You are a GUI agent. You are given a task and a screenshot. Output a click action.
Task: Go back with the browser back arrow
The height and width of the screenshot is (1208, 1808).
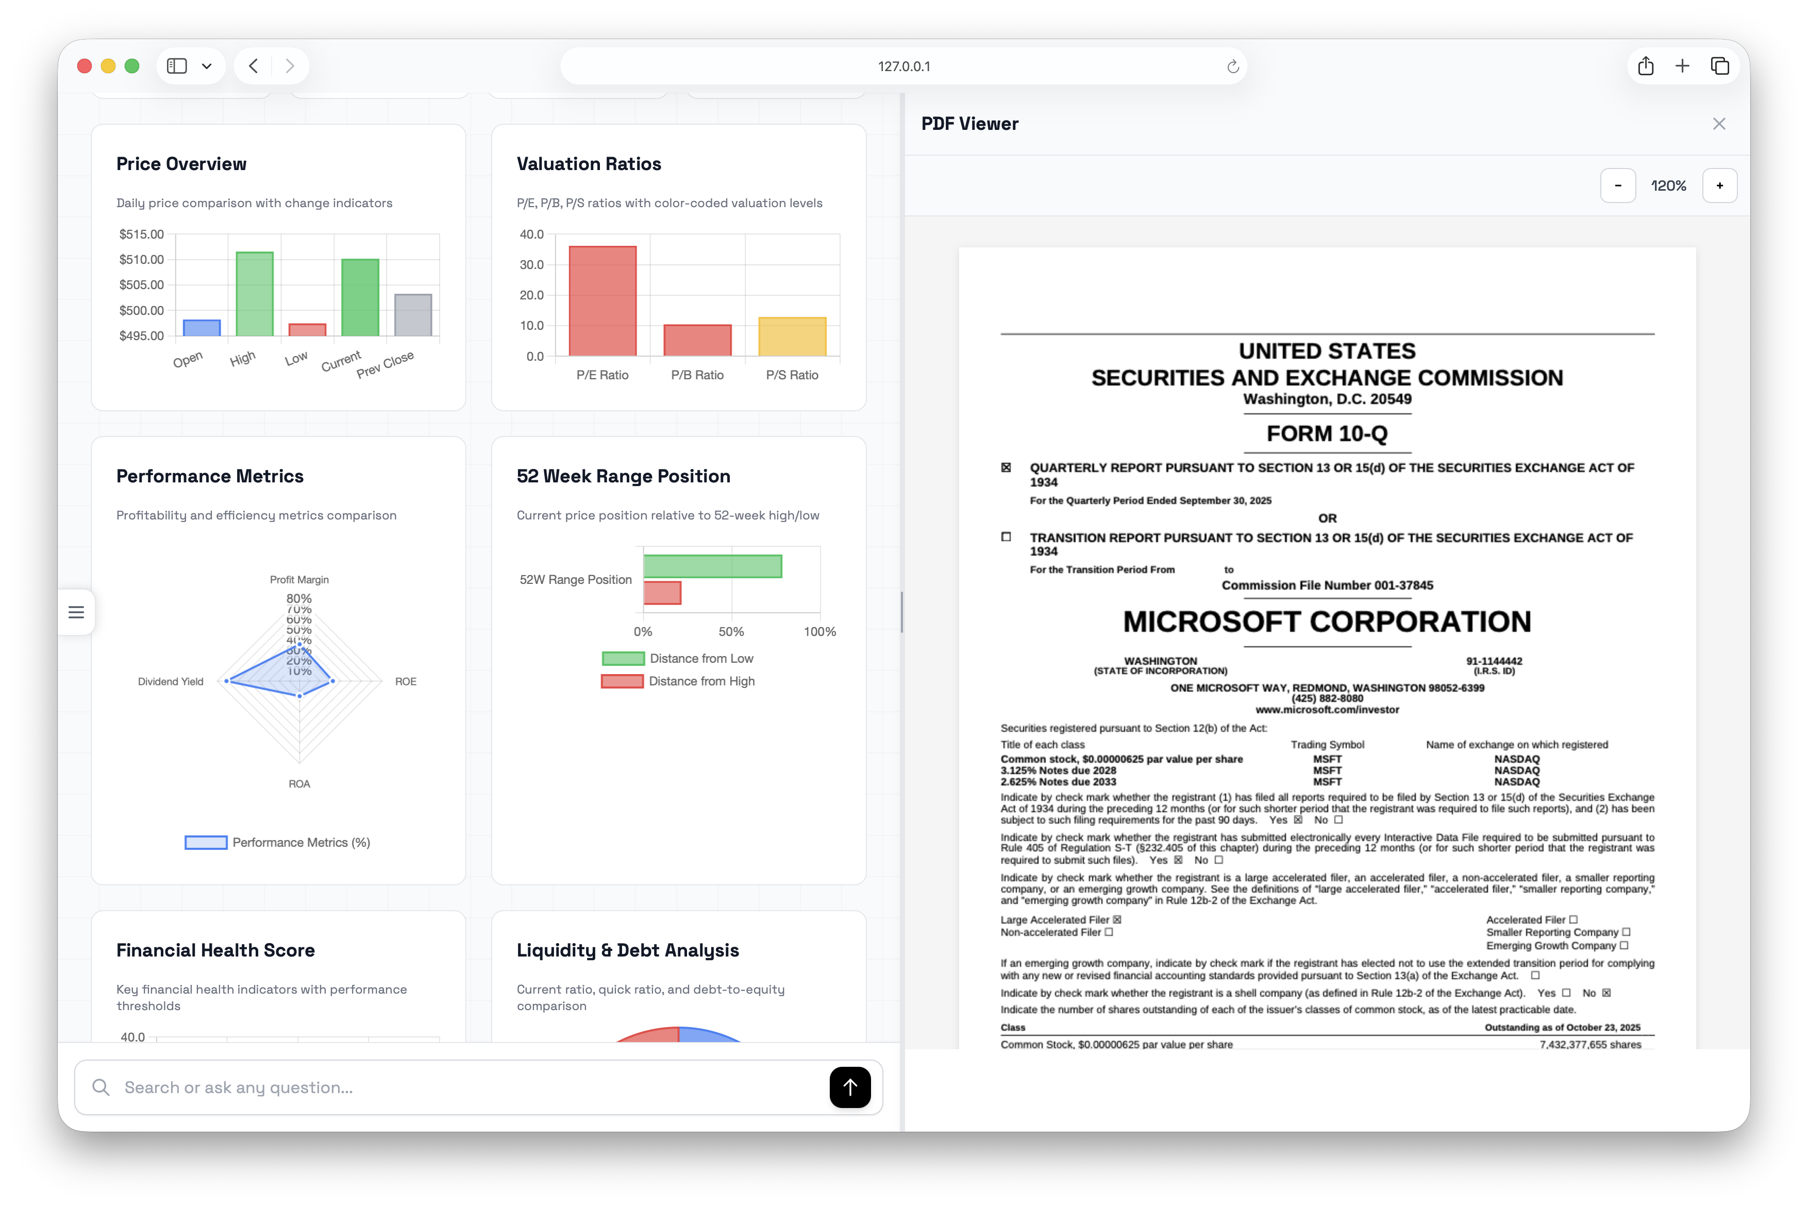coord(254,66)
